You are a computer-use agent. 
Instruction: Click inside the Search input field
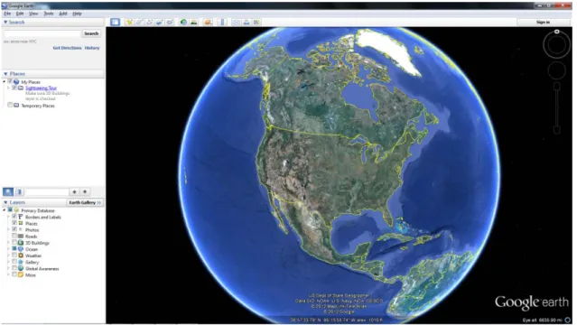point(42,33)
